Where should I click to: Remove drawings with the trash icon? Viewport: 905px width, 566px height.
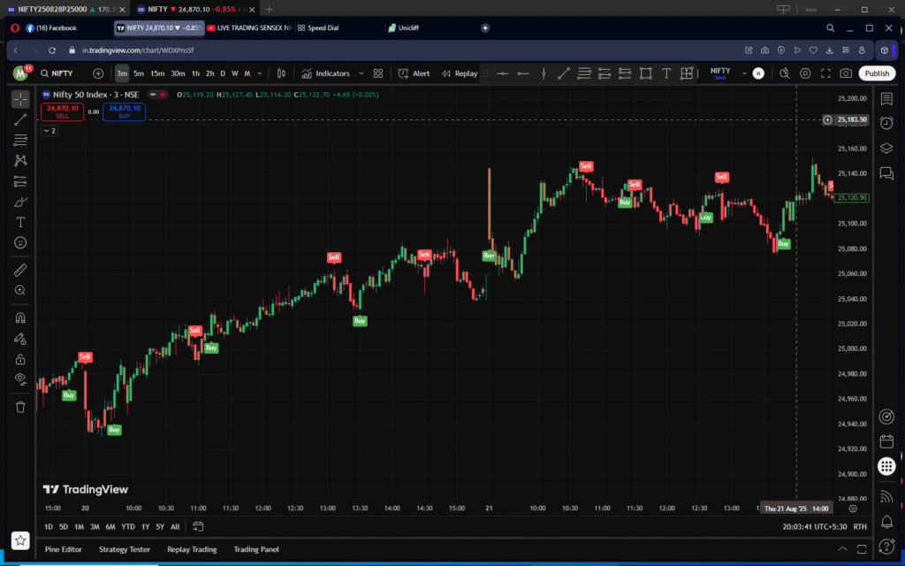click(20, 407)
